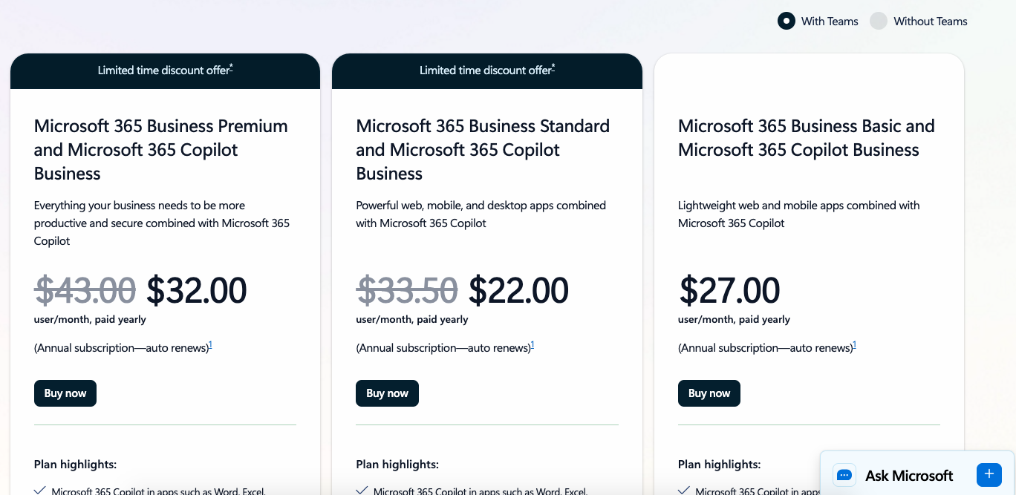Follow footnote 1 link under Standard subscription
The height and width of the screenshot is (495, 1016).
pyautogui.click(x=533, y=345)
